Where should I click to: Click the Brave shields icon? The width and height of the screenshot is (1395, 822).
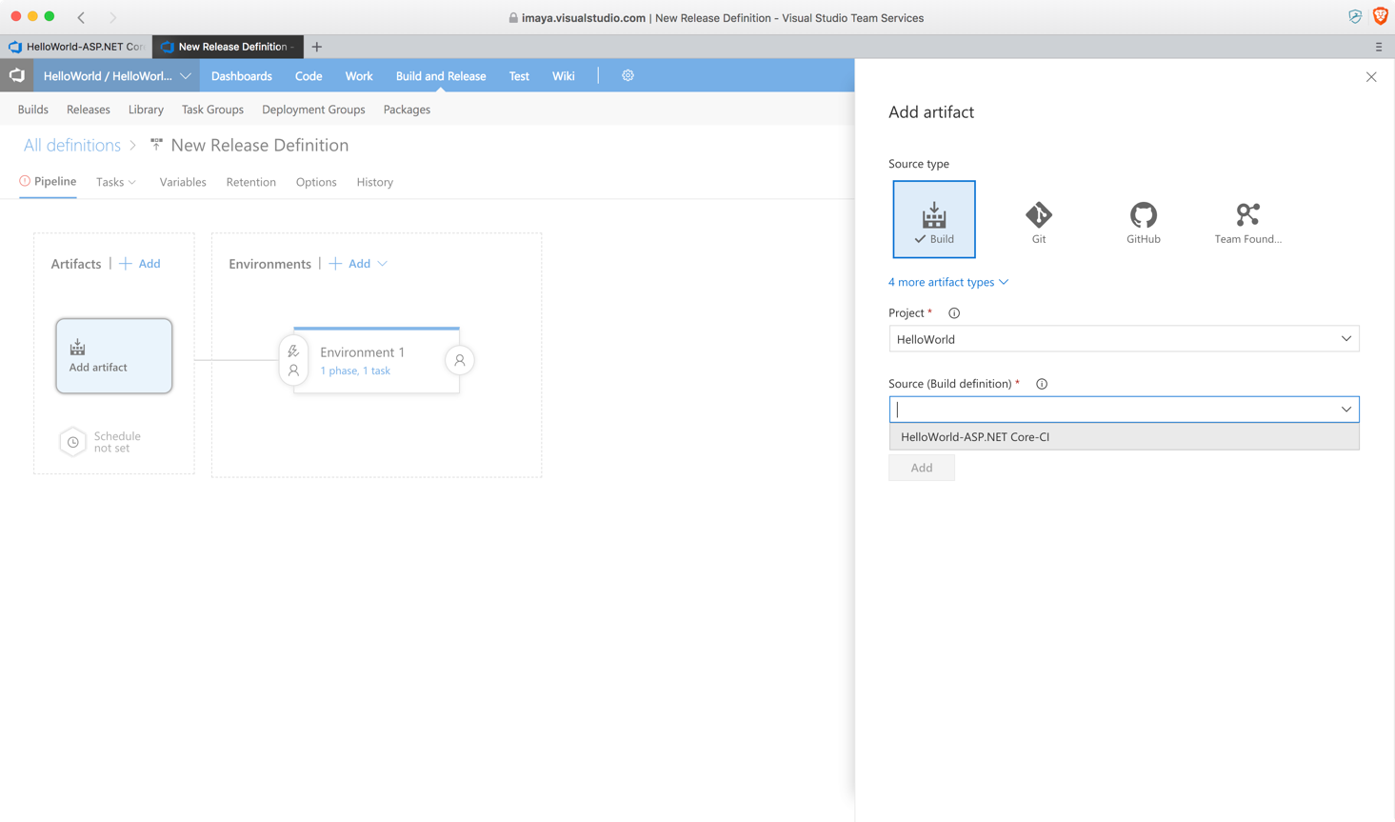[1380, 16]
